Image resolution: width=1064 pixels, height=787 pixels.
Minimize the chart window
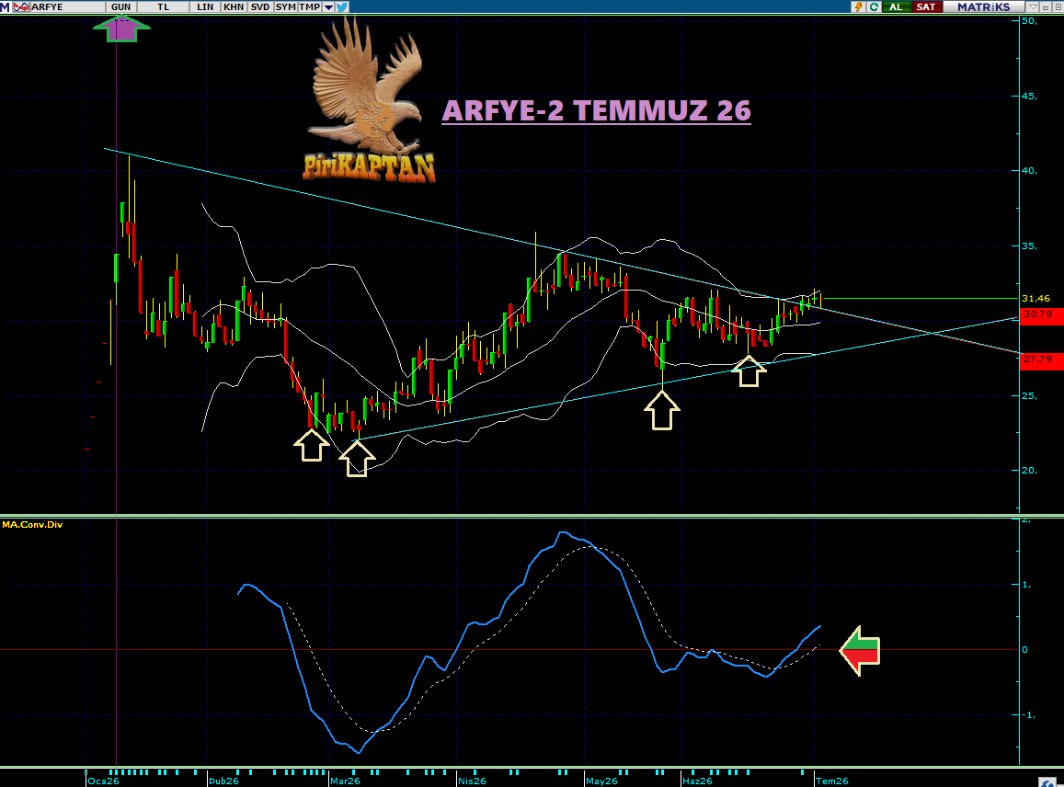pos(1046,6)
